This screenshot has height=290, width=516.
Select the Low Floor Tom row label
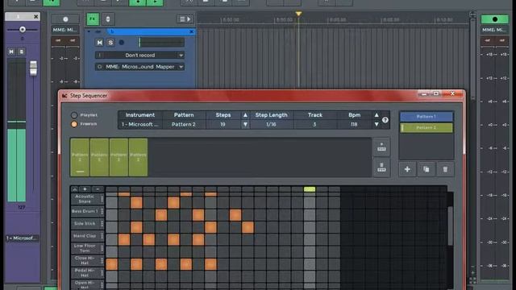pos(85,248)
